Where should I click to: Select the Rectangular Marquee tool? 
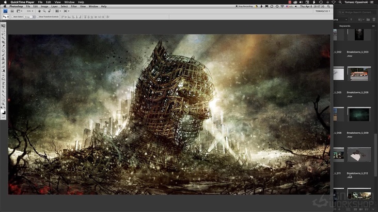tap(3, 30)
